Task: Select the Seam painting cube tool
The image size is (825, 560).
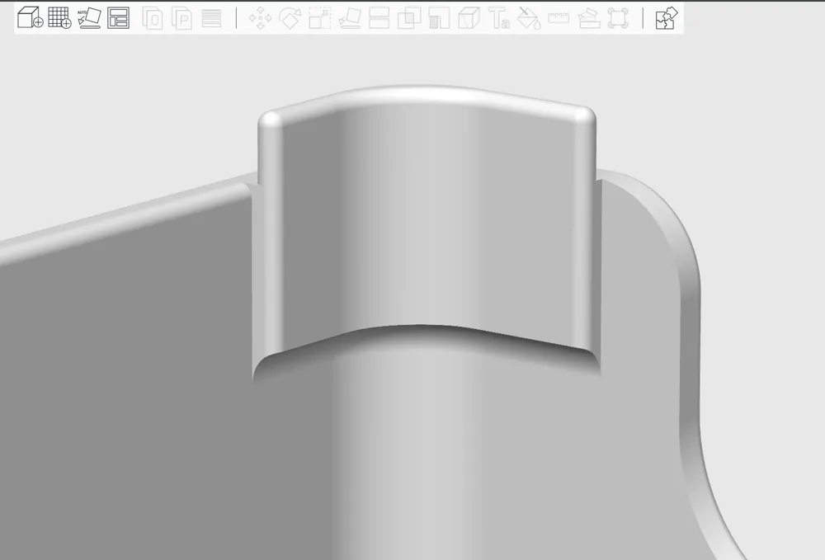Action: (x=469, y=18)
